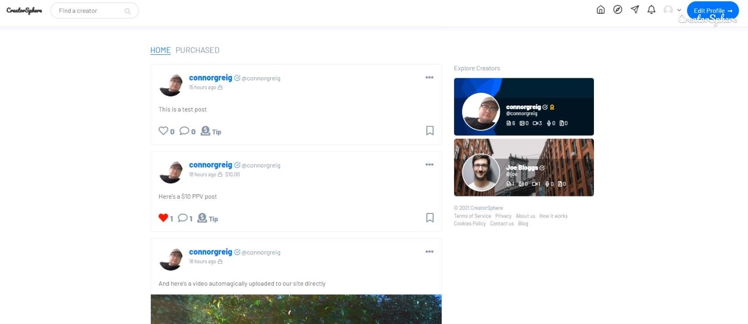748x324 pixels.
Task: Click avatar on the 15 hours ago post
Action: coord(171,85)
